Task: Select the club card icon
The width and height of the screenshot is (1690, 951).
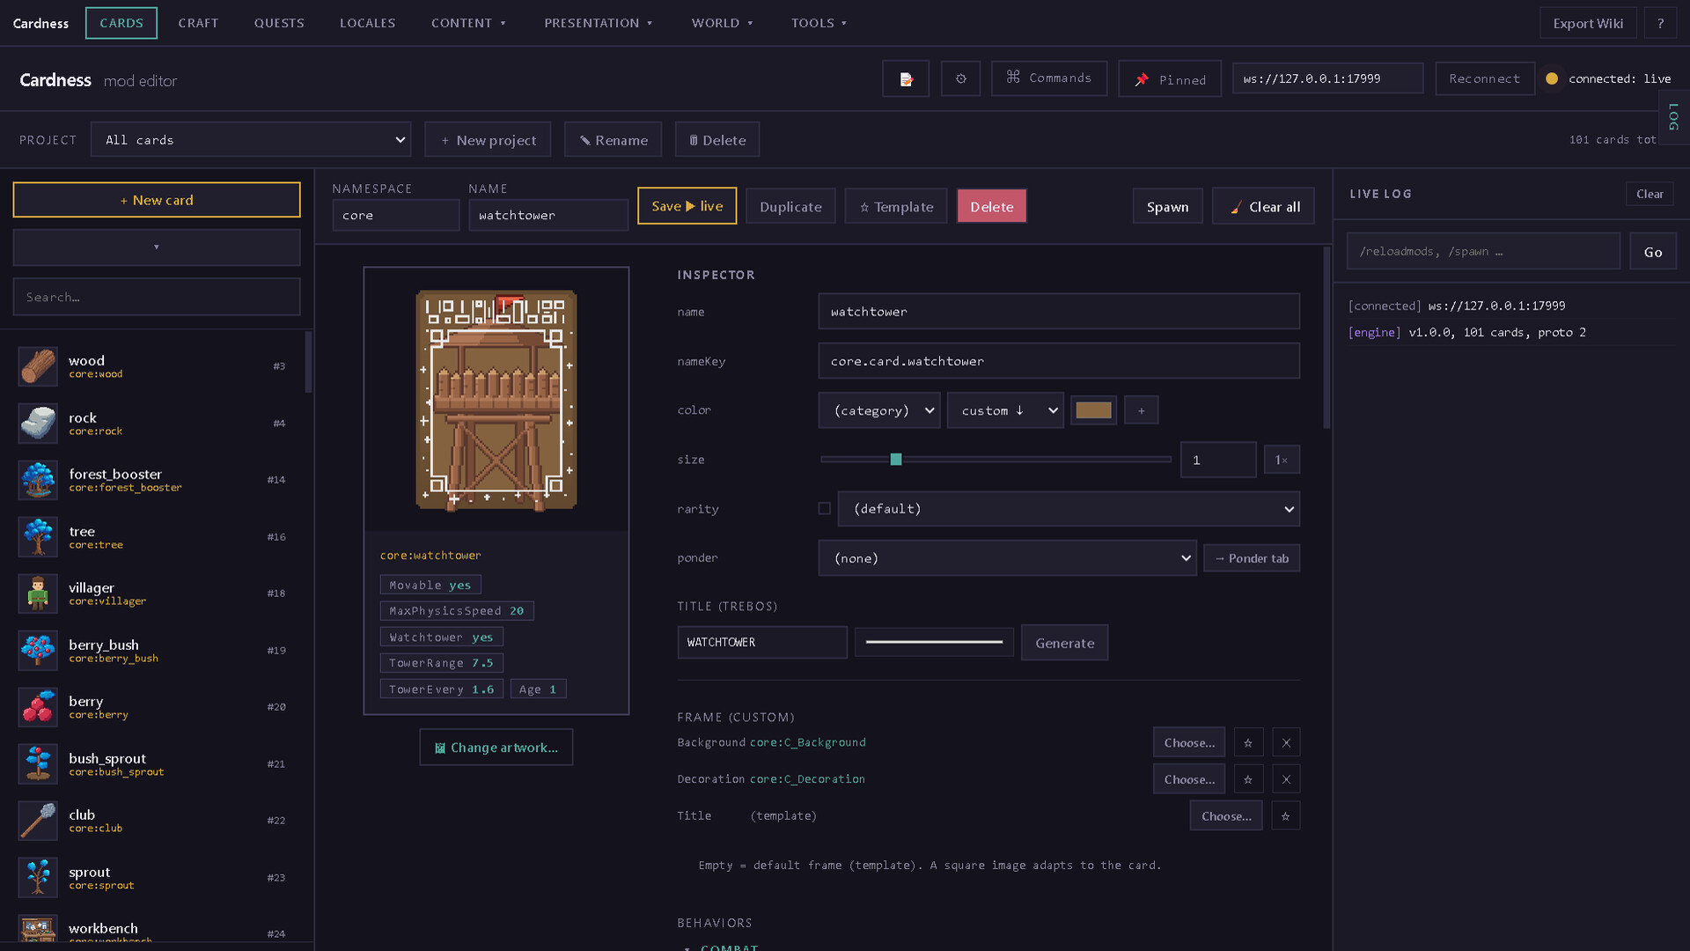Action: tap(38, 821)
